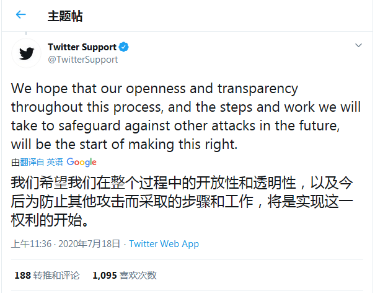The height and width of the screenshot is (293, 375).
Task: Open the Twitter Web App source link
Action: 164,244
